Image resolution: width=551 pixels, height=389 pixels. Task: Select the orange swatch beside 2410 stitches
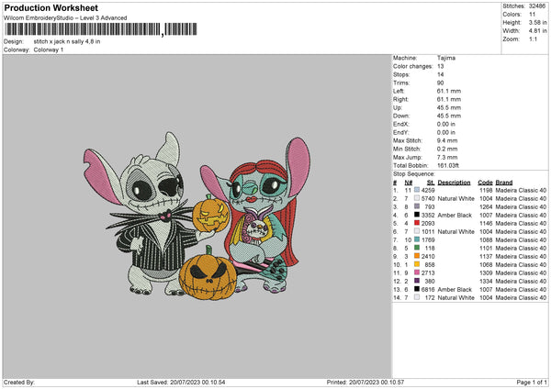click(417, 256)
